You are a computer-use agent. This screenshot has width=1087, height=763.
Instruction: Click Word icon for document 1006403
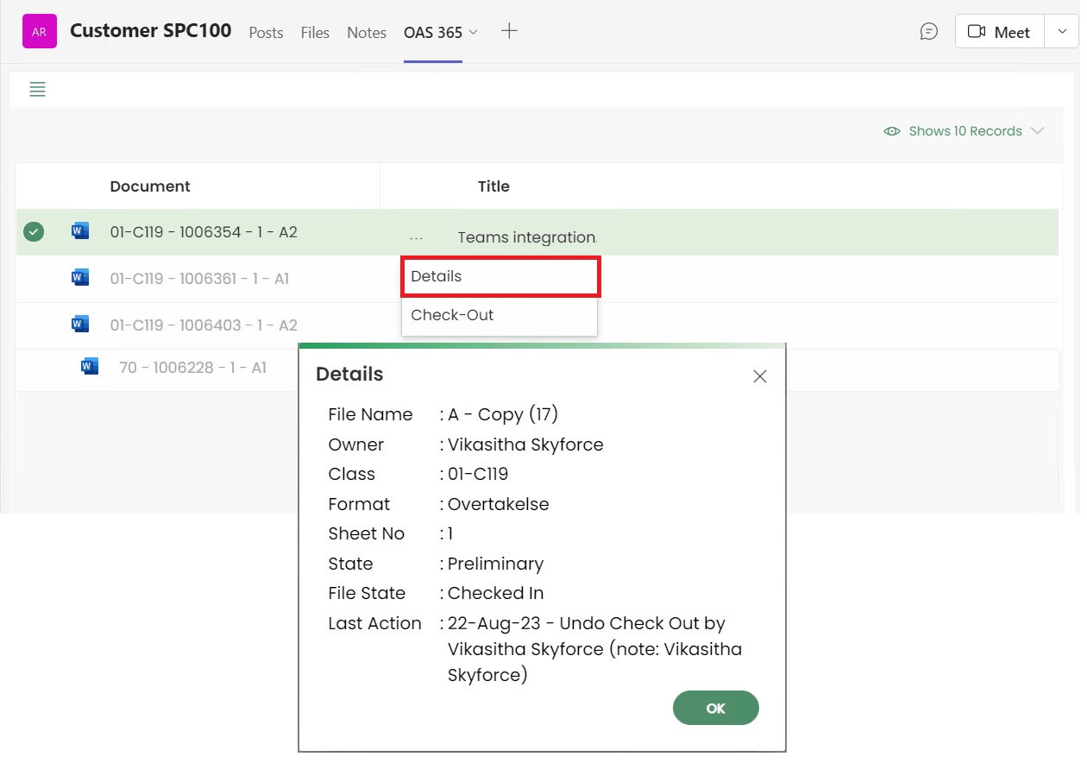pos(80,325)
